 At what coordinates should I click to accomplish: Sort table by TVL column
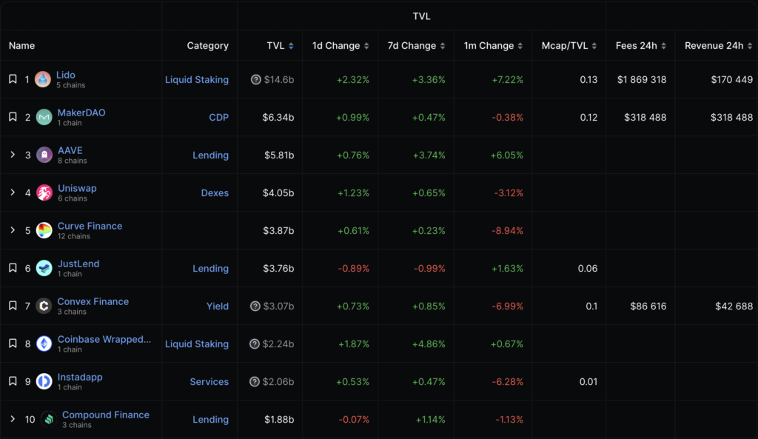280,46
